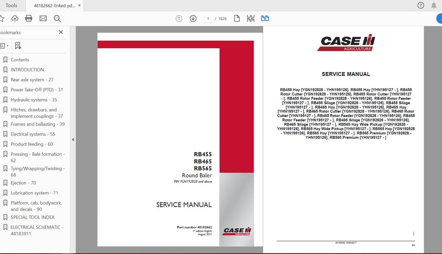Click the bookmark icon beside SPECIAL TOOL INDEX
442x254 pixels.
click(5, 217)
